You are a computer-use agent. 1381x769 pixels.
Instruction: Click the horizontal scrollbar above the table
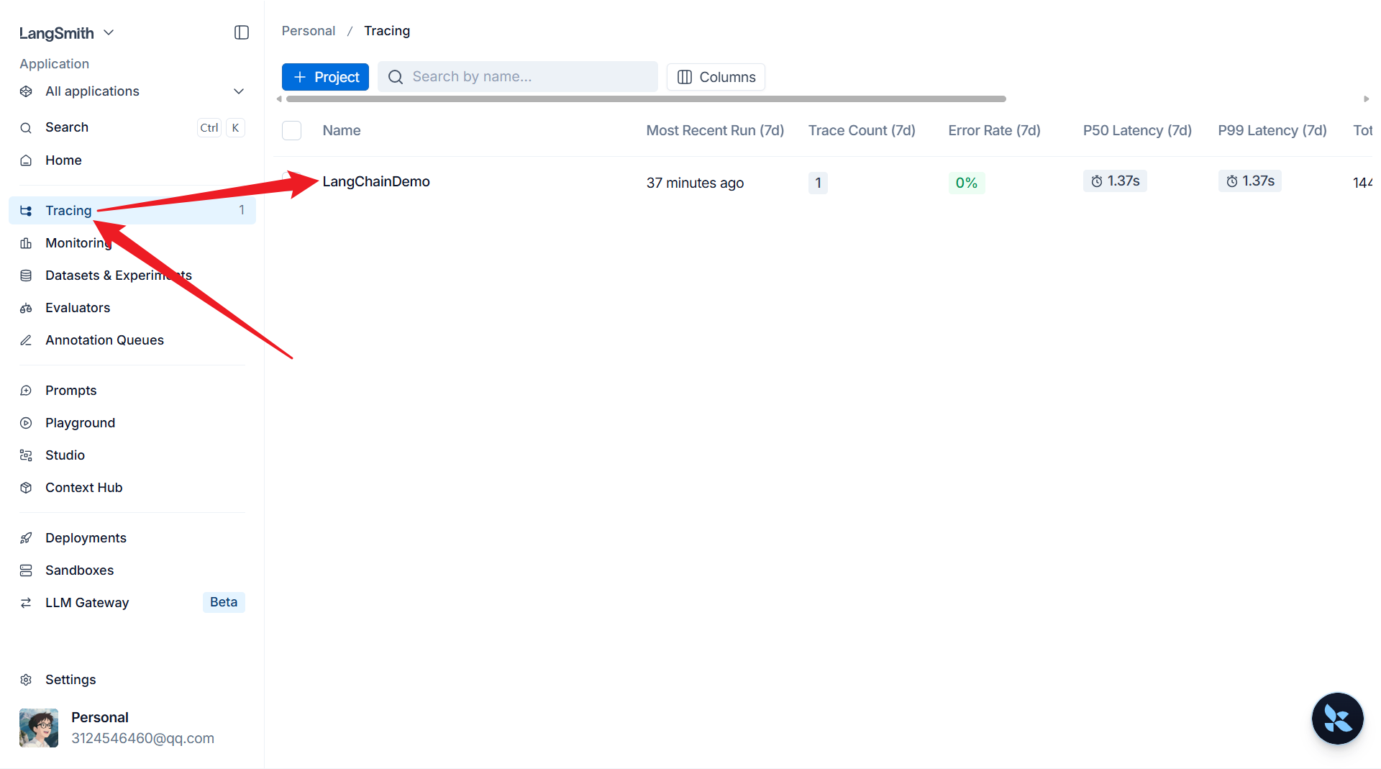(x=646, y=99)
